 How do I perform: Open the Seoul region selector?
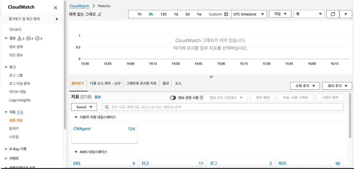pos(84,107)
